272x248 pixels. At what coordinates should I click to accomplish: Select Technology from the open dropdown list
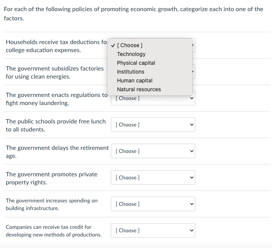131,54
